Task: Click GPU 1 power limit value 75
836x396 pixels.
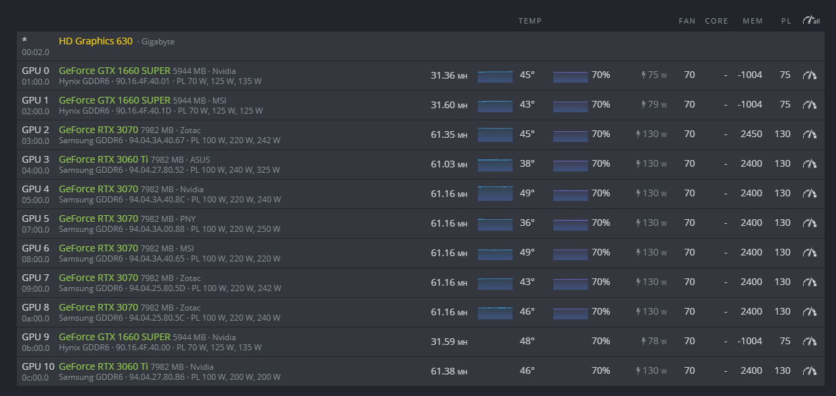Action: 785,105
